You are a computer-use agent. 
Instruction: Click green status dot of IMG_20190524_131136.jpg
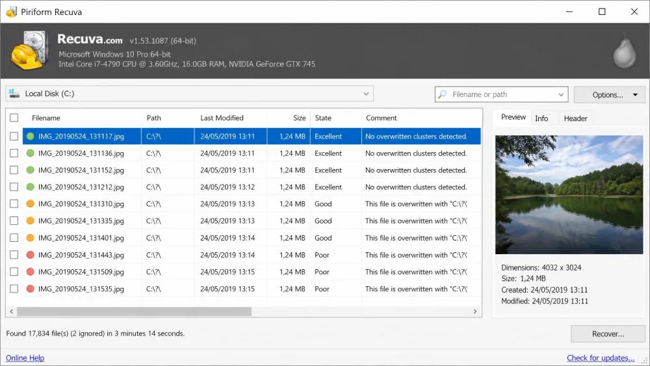coord(31,153)
